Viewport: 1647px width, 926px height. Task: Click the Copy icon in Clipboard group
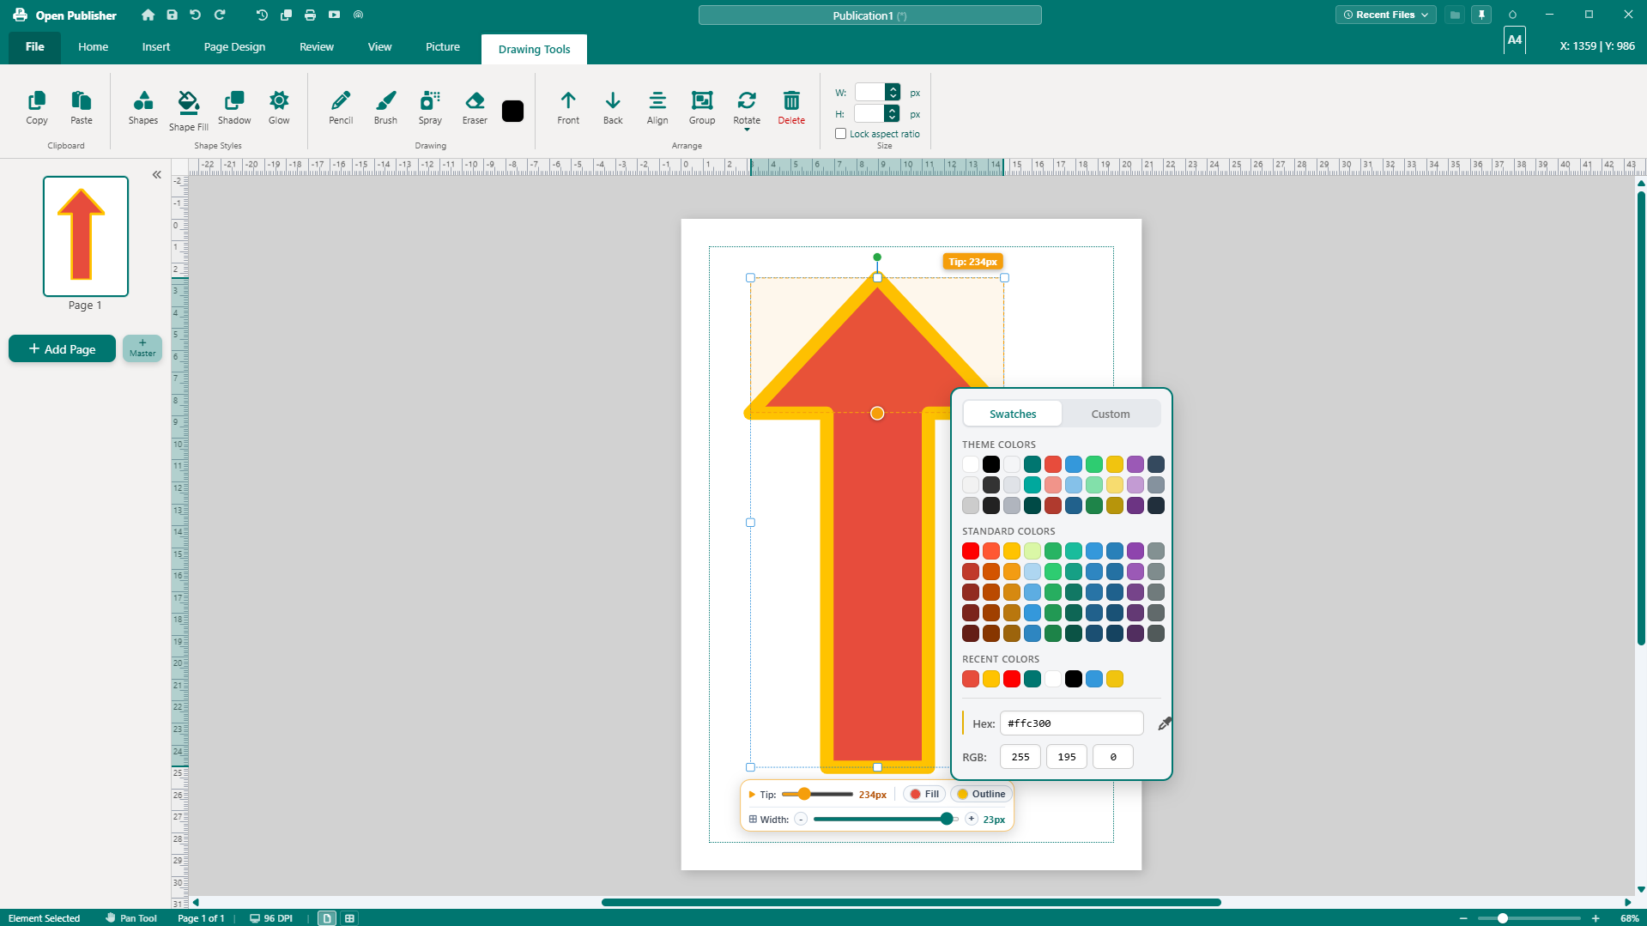(37, 100)
